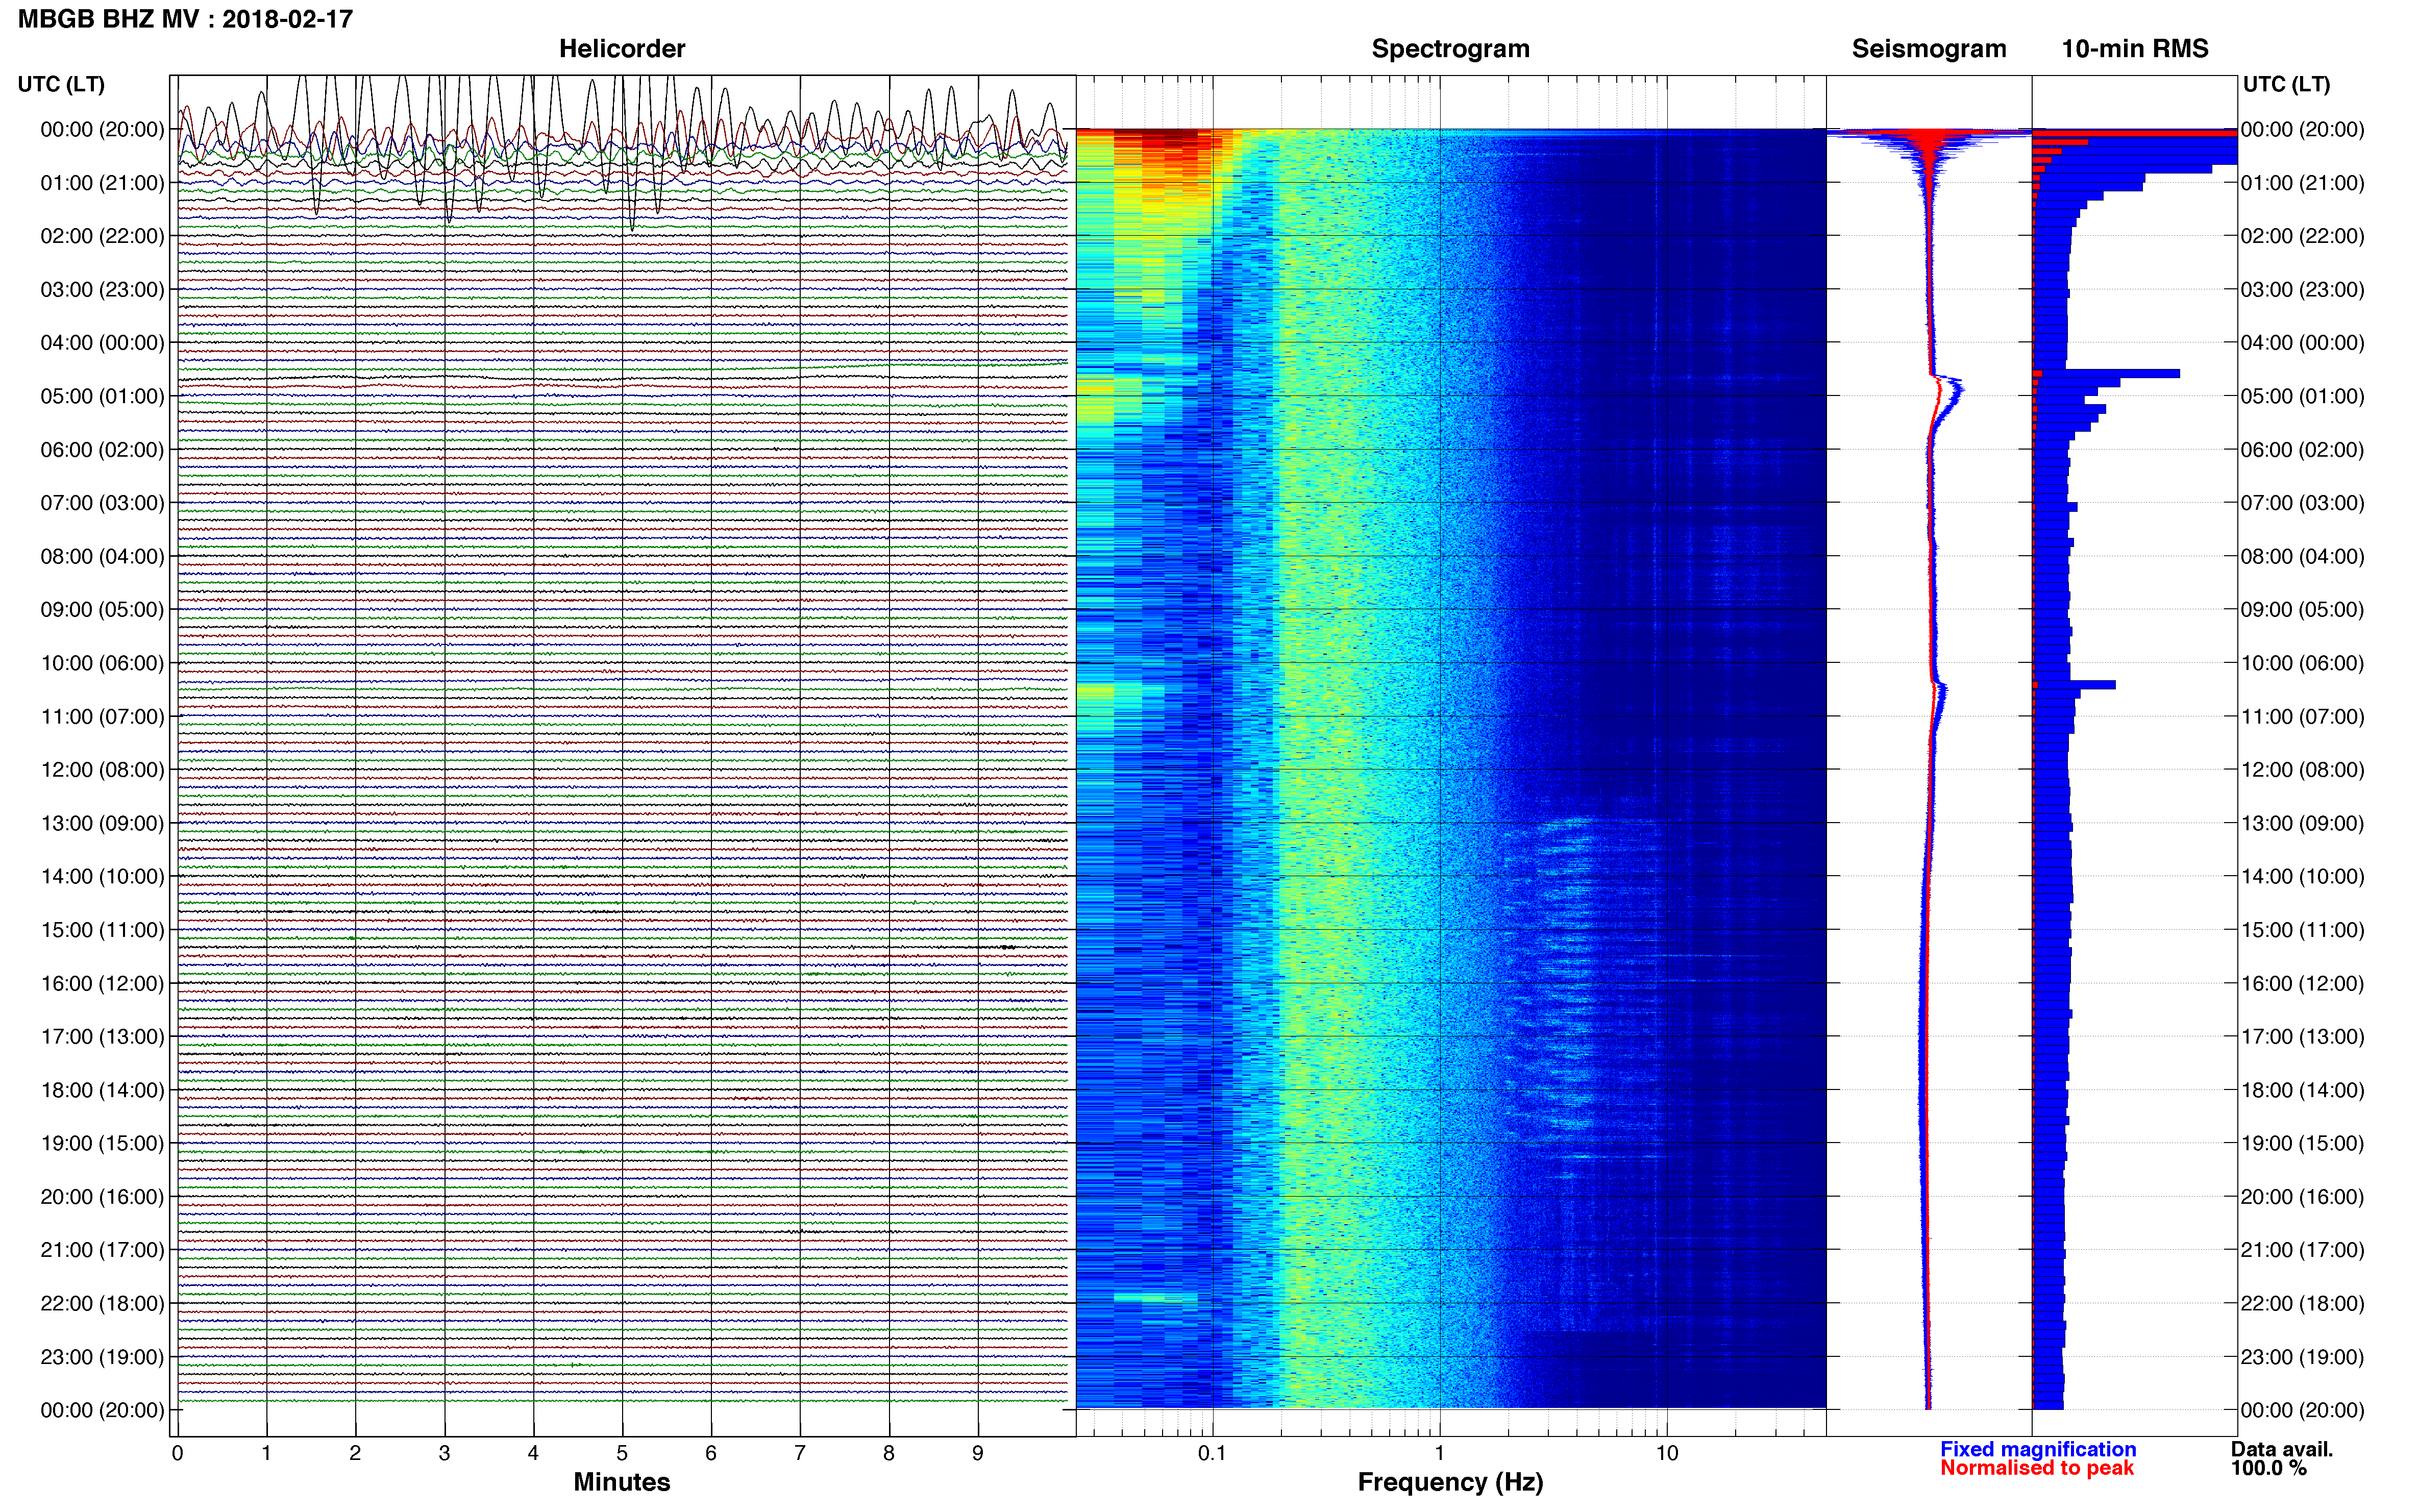This screenshot has height=1512, width=2419.
Task: Click the Fixed magnification legend text
Action: [2037, 1449]
